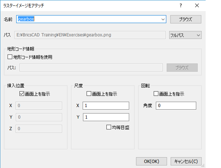Close the raster image attach dialog
The width and height of the screenshot is (221, 168).
(x=197, y=6)
